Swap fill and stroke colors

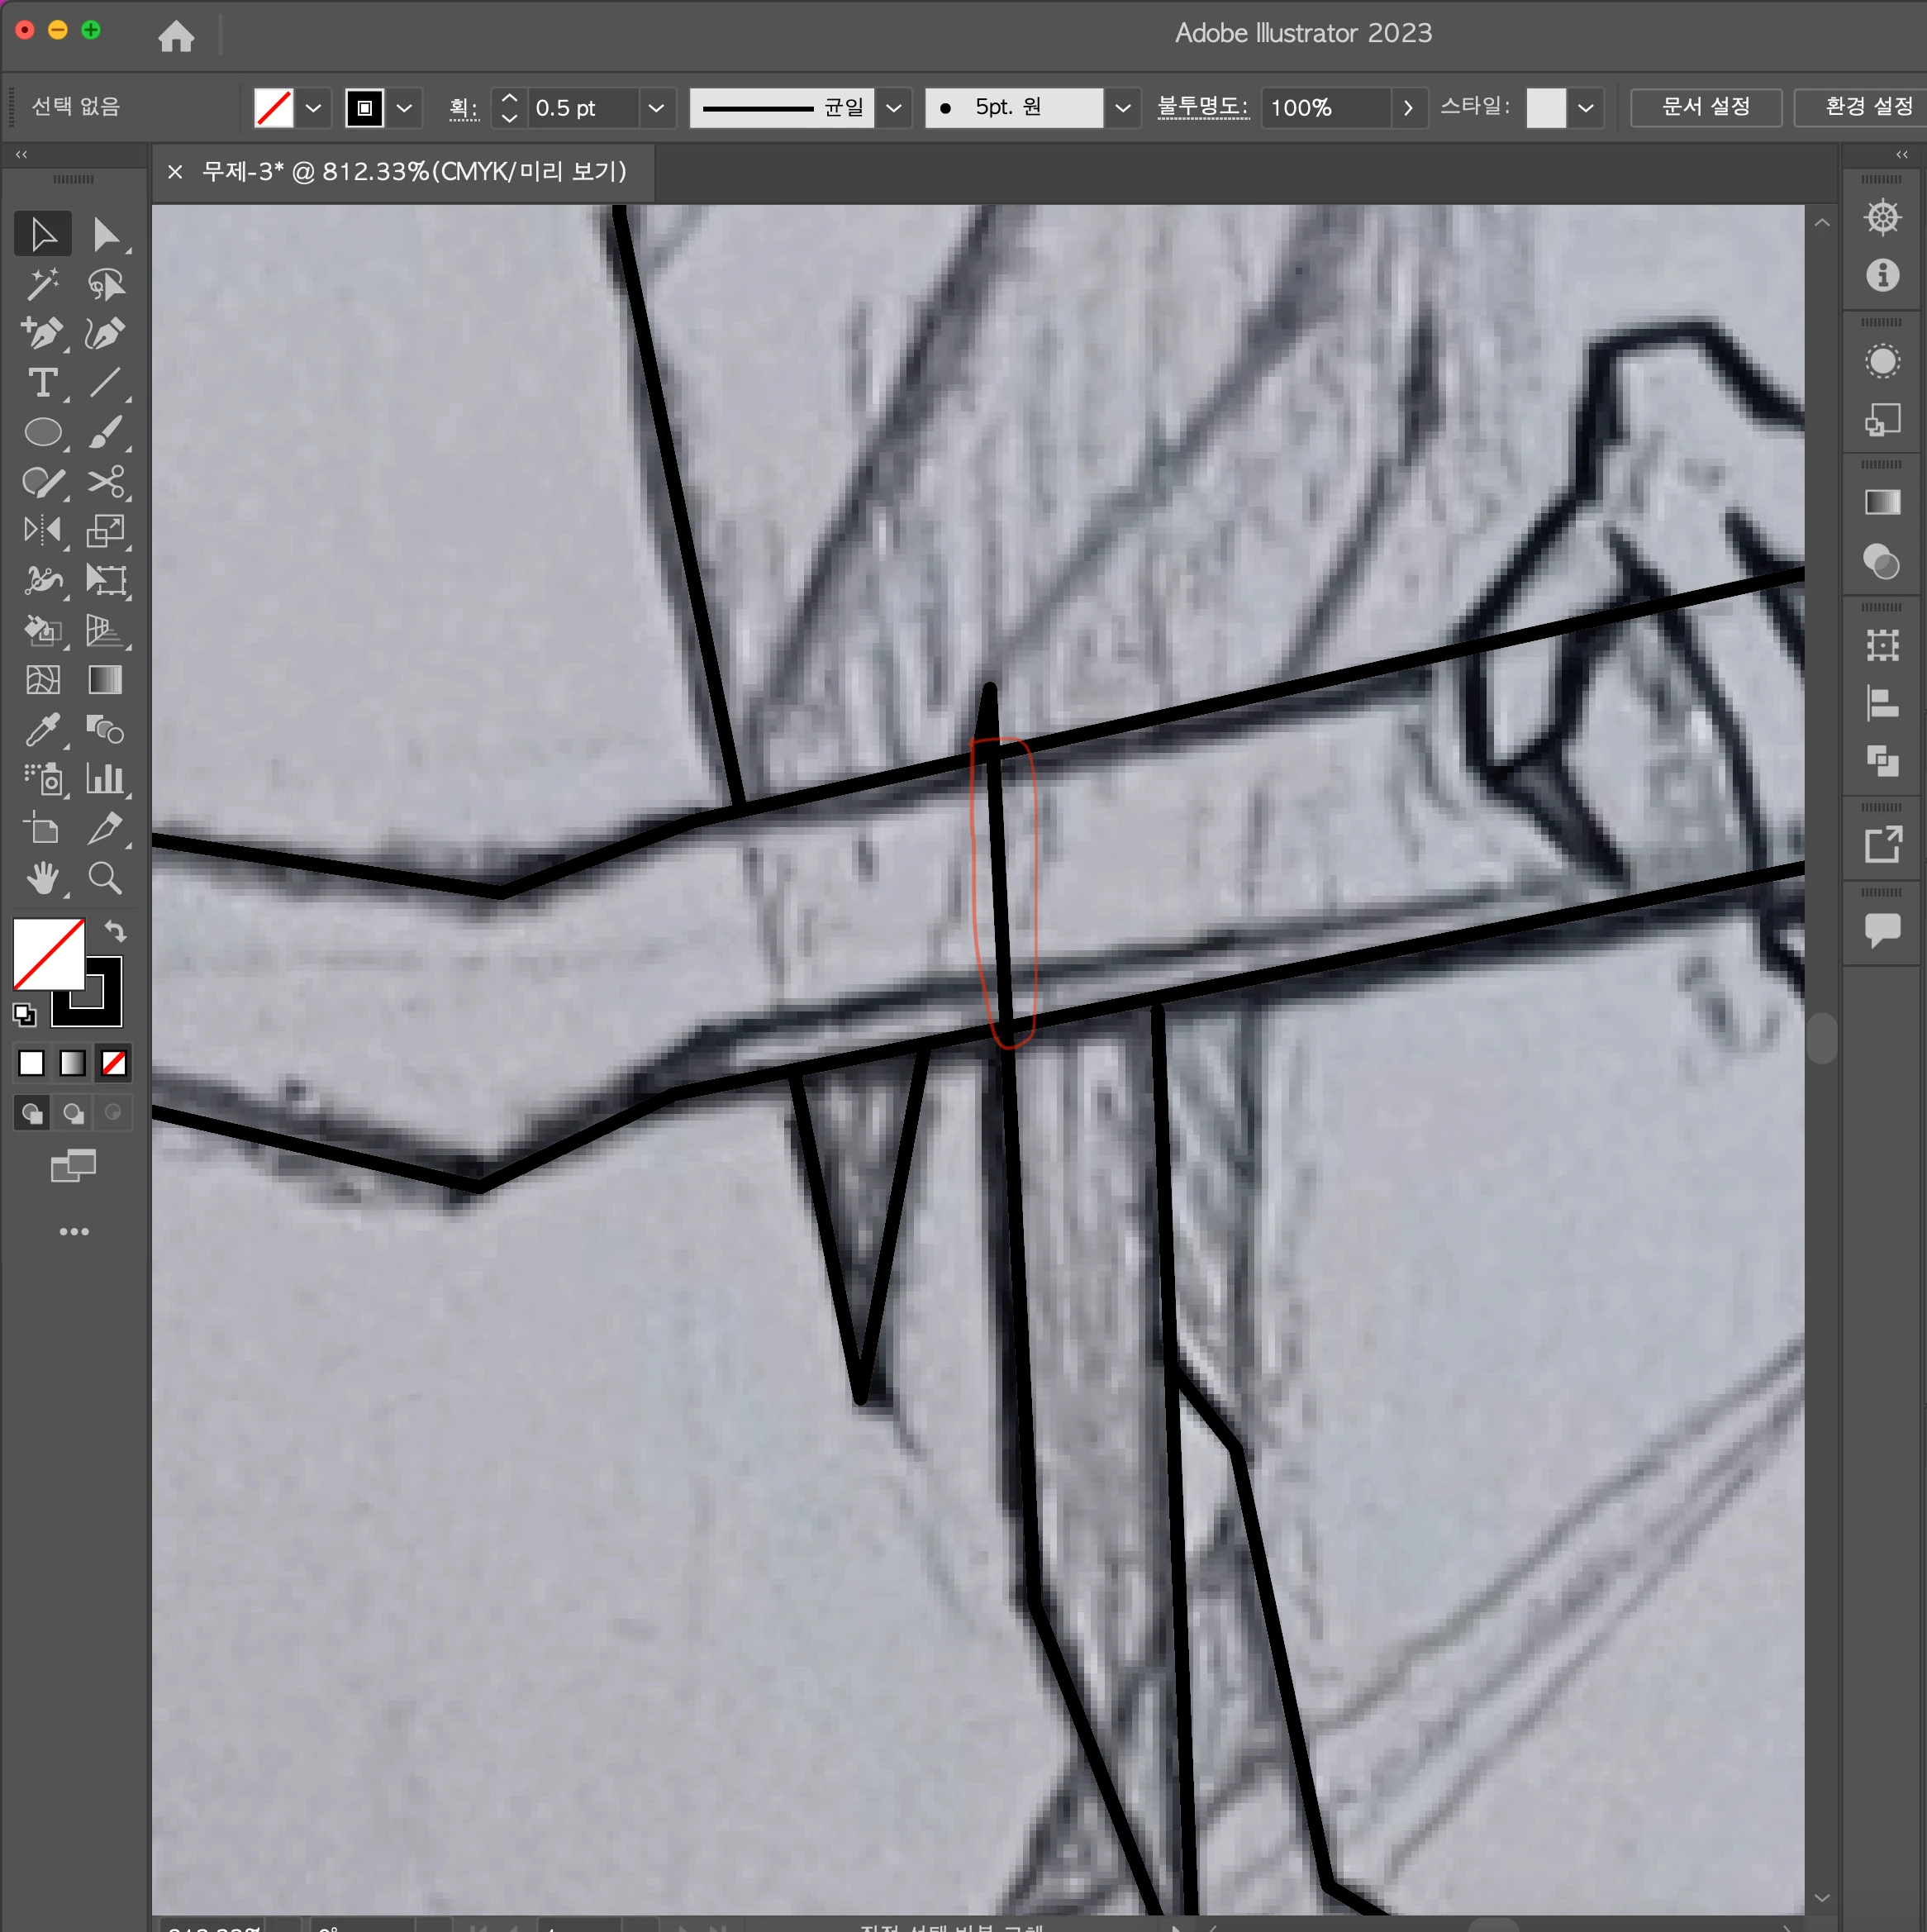(116, 931)
